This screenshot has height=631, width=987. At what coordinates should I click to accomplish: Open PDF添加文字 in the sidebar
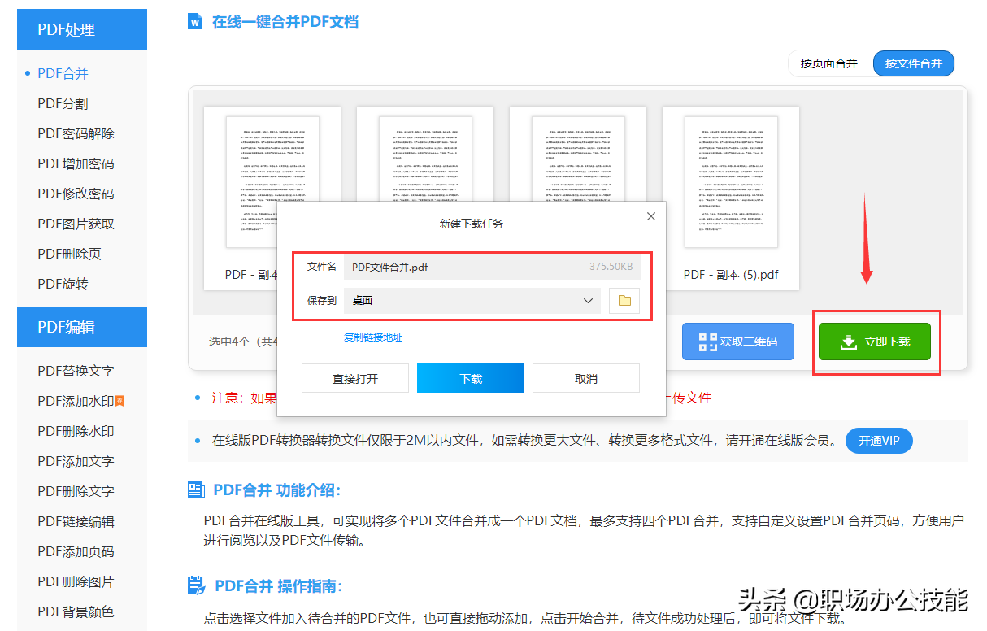(x=76, y=461)
